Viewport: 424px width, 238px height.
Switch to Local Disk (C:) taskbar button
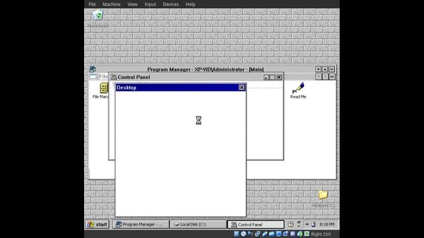[x=198, y=224]
